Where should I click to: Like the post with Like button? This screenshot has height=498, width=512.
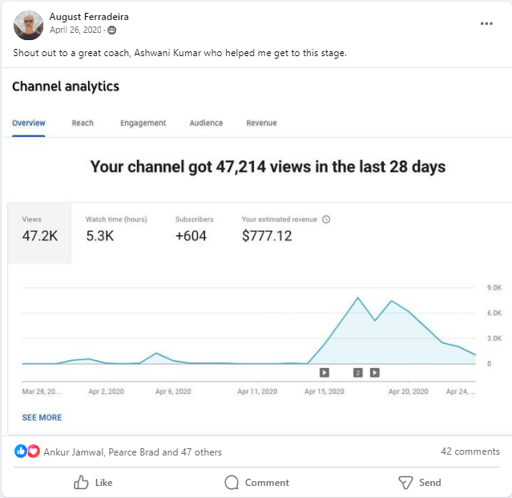(93, 482)
